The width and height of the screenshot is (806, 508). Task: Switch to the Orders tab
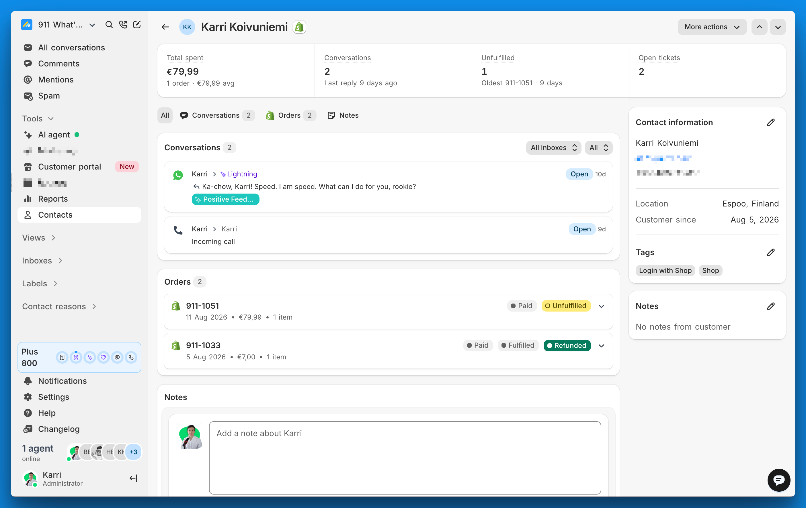(290, 115)
